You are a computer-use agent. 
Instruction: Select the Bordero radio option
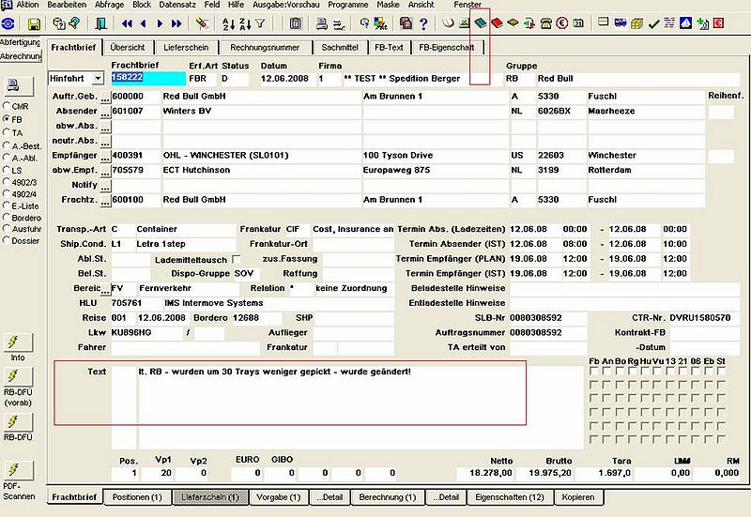(7, 218)
